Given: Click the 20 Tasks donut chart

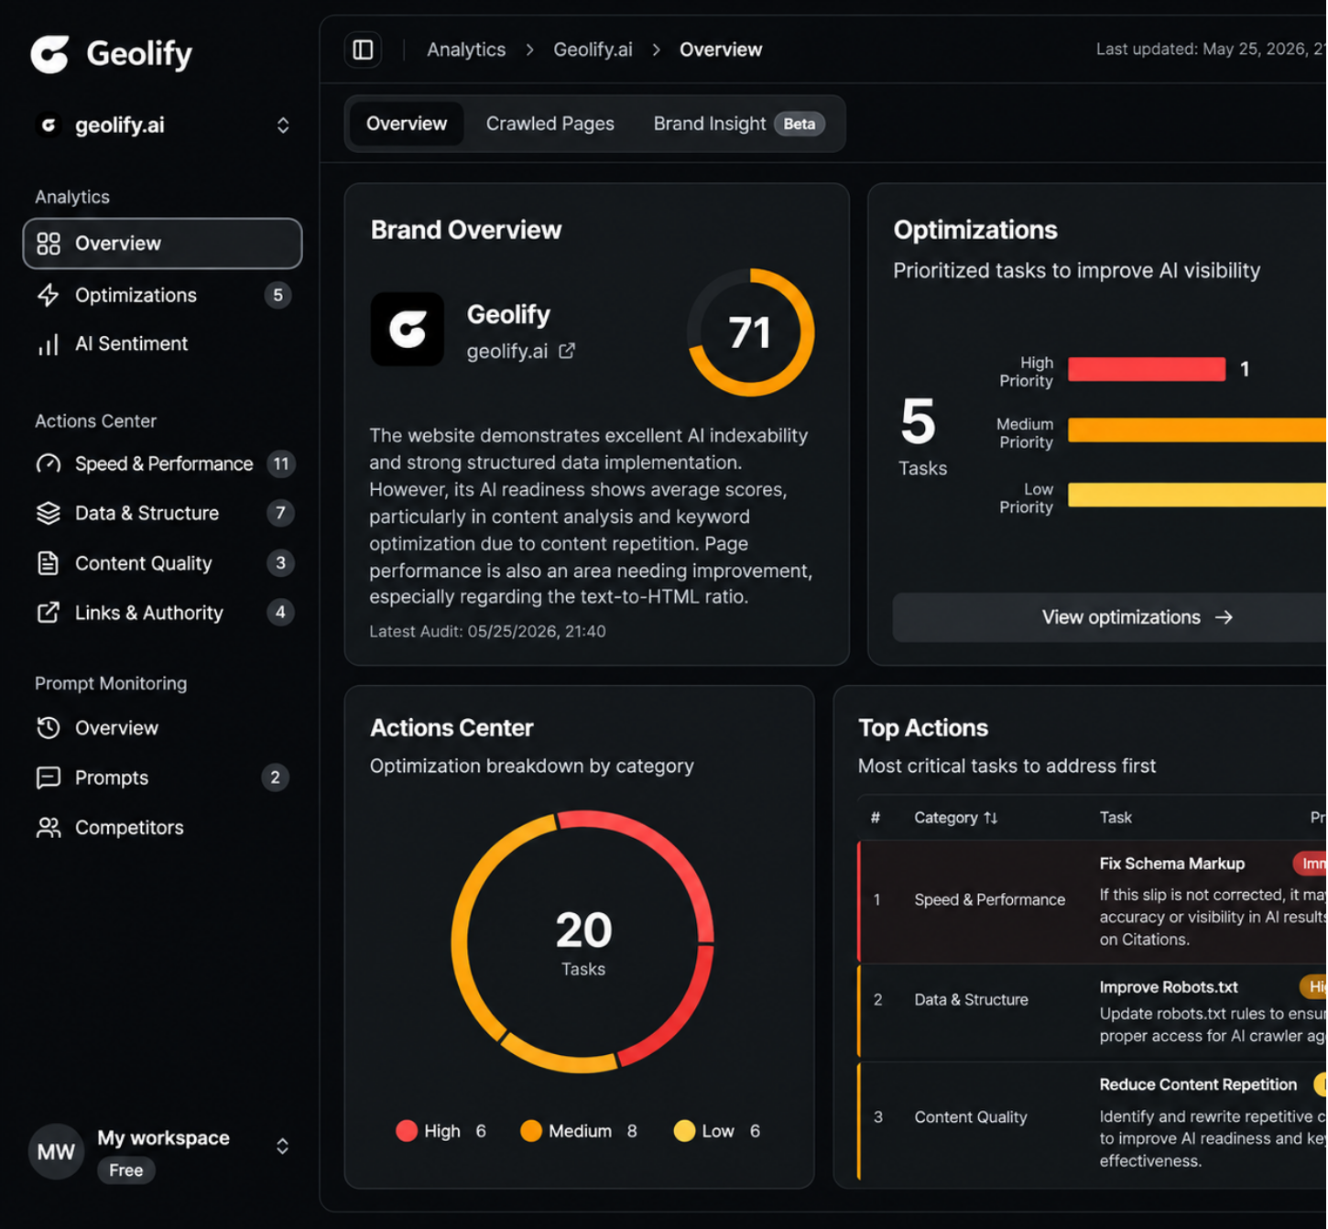Looking at the screenshot, I should [x=582, y=941].
